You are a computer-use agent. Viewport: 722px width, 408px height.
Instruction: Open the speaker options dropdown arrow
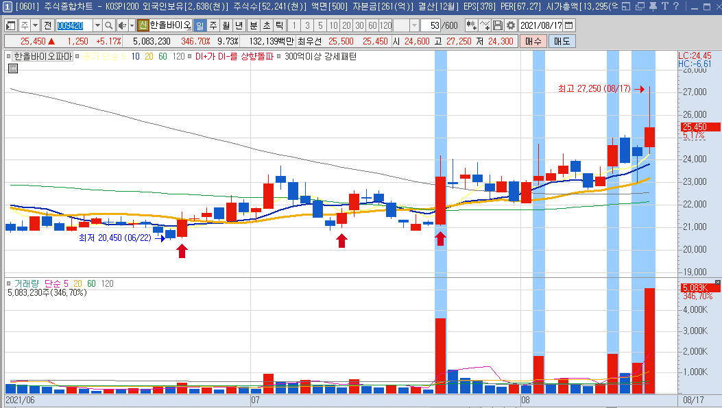[x=132, y=25]
